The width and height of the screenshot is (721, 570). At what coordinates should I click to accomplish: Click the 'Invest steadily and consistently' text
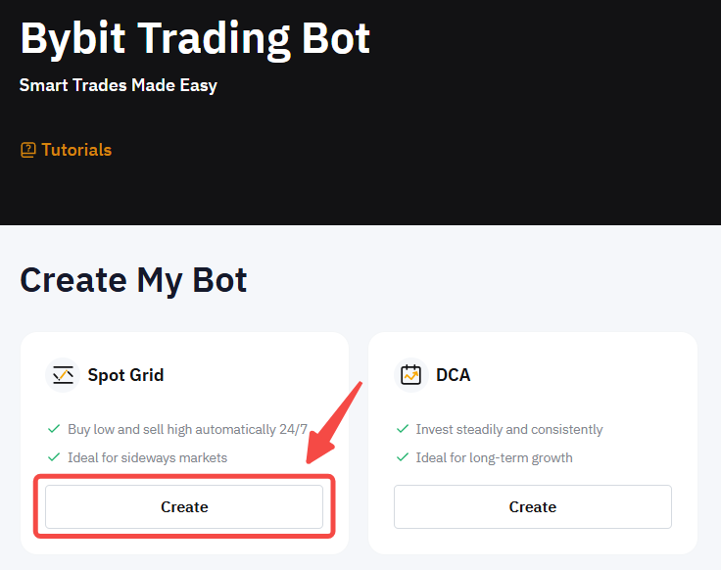pyautogui.click(x=508, y=429)
